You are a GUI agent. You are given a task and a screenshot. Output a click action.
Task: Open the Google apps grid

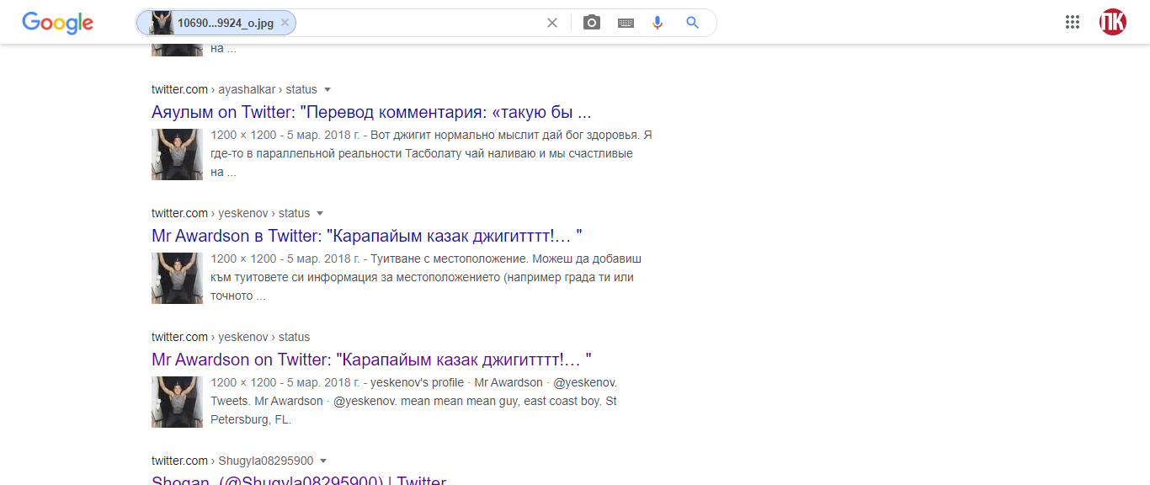click(x=1073, y=23)
